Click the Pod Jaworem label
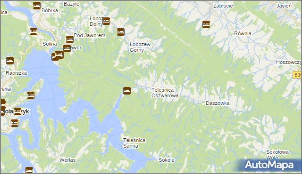 pyautogui.click(x=90, y=35)
